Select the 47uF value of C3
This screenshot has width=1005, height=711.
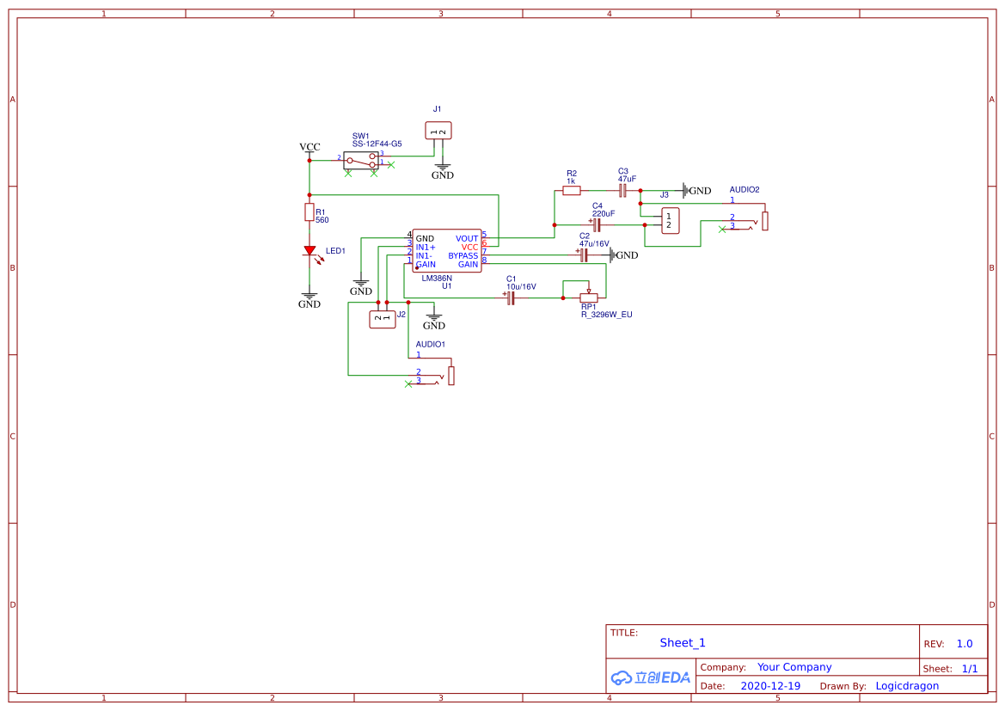point(627,179)
